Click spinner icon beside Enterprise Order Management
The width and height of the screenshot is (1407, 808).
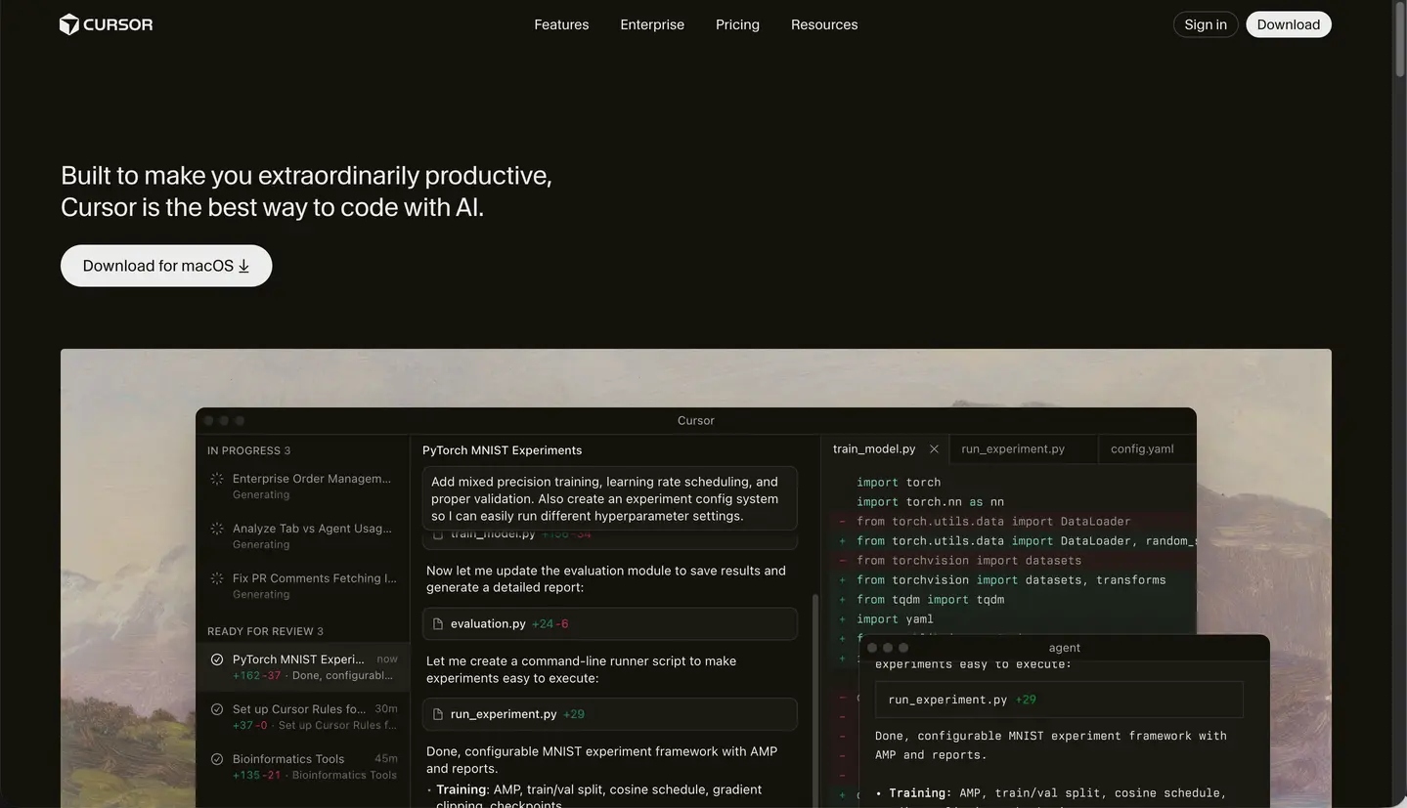click(217, 479)
